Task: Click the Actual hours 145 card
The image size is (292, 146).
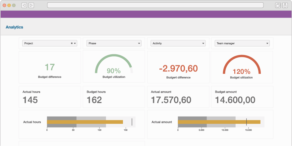Action: coord(50,97)
